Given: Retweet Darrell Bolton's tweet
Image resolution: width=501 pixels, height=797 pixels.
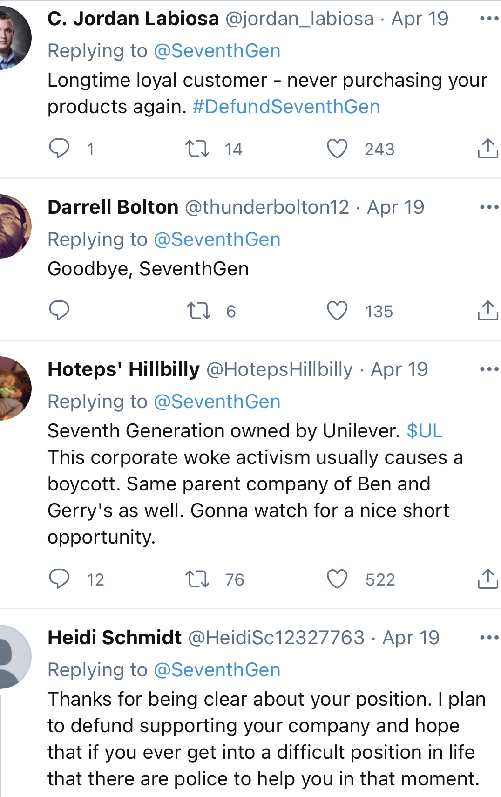Looking at the screenshot, I should pos(199,311).
